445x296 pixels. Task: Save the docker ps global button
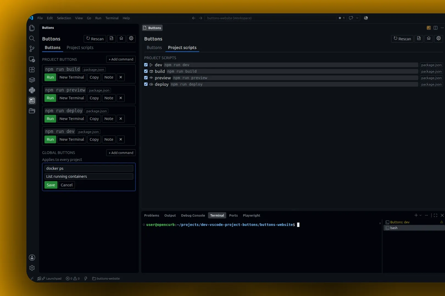[x=51, y=185]
